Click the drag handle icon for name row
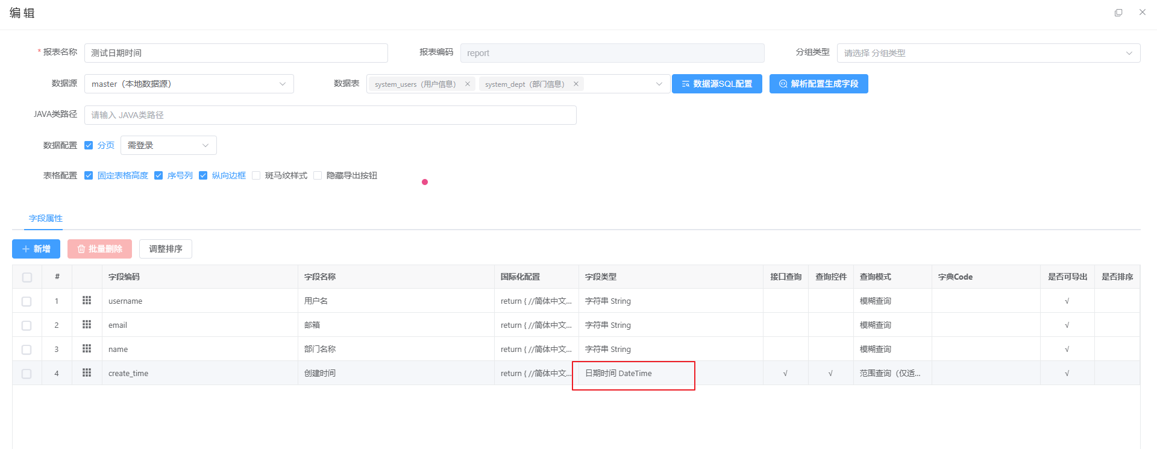This screenshot has width=1157, height=449. [87, 348]
